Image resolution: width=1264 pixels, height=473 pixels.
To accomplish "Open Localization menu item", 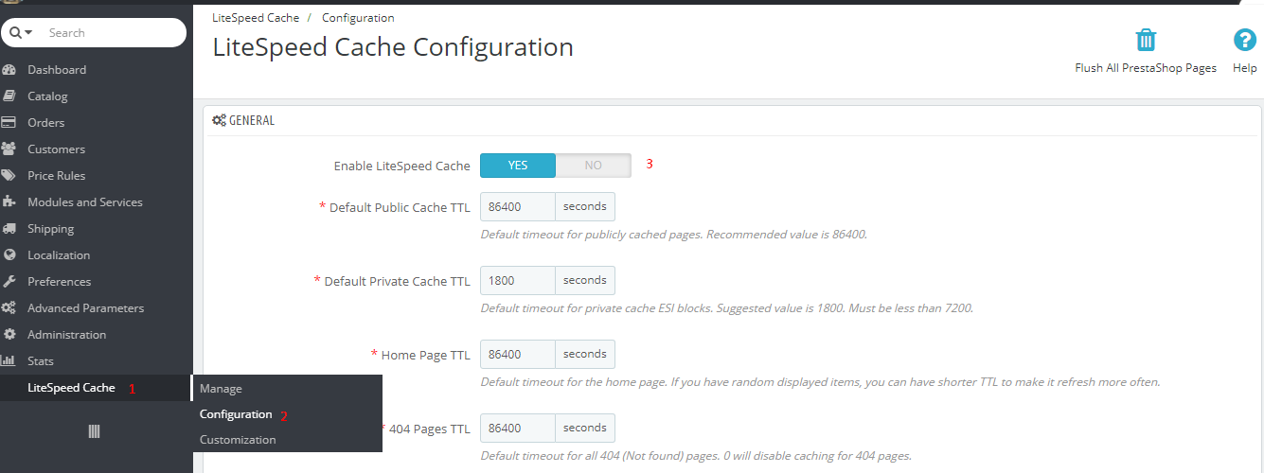I will pos(59,255).
